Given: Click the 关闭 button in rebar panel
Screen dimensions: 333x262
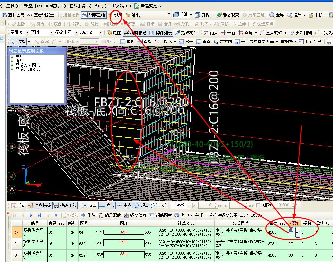Looking at the screenshot, I should [199, 215].
